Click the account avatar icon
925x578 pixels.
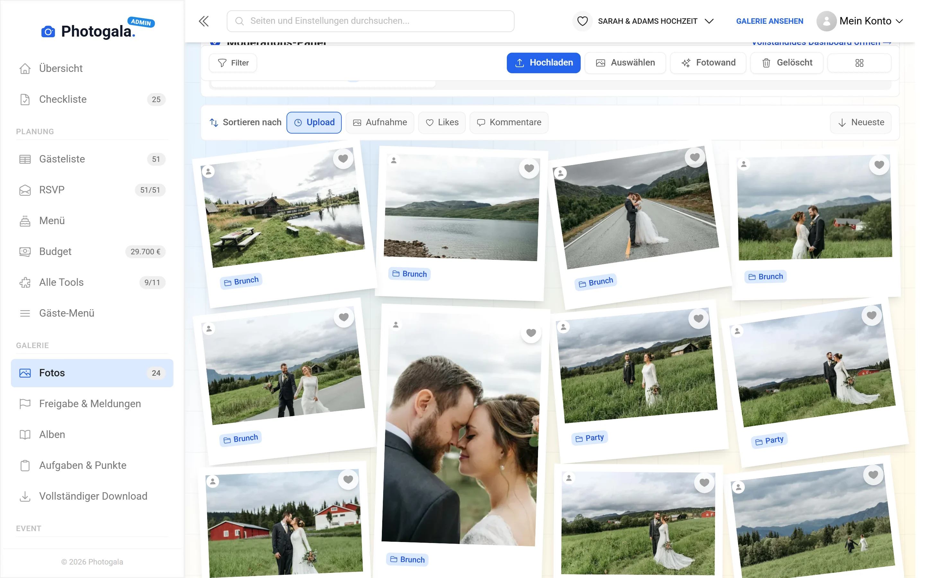tap(826, 21)
